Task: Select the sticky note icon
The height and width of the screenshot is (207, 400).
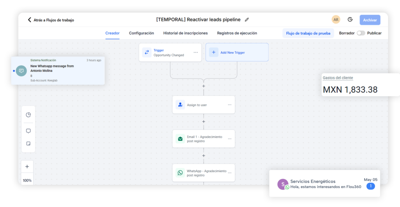Action: [28, 144]
